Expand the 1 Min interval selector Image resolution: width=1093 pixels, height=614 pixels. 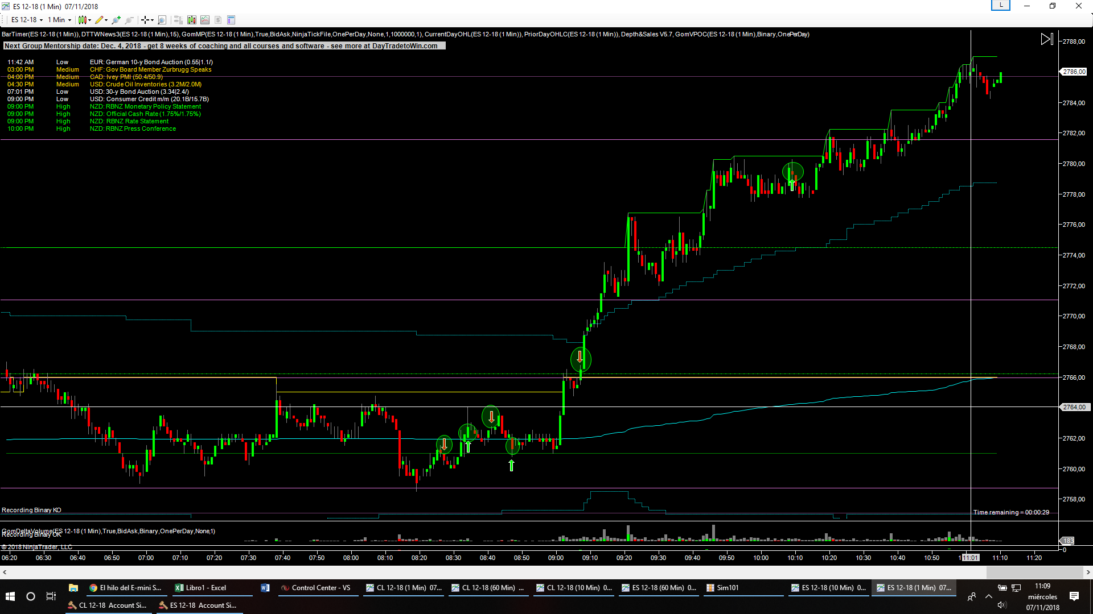(59, 20)
